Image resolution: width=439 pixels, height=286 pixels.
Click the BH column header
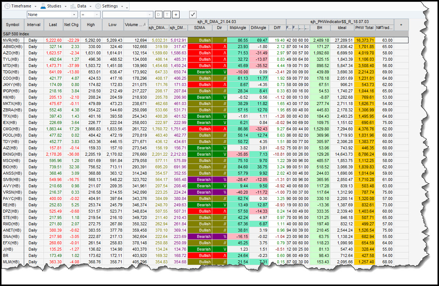point(320,28)
